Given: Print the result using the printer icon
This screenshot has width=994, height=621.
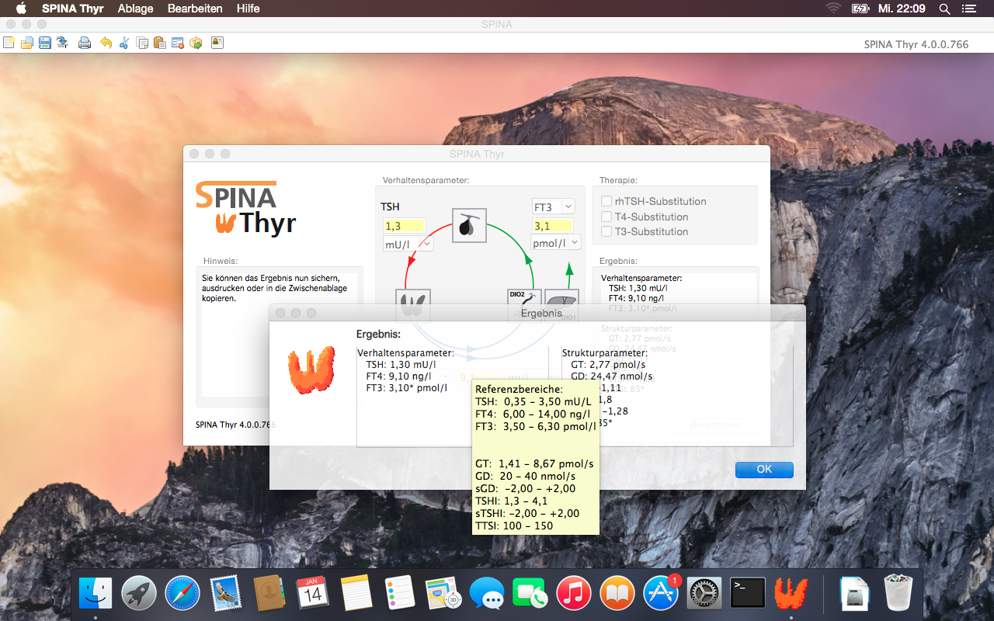Looking at the screenshot, I should point(85,43).
